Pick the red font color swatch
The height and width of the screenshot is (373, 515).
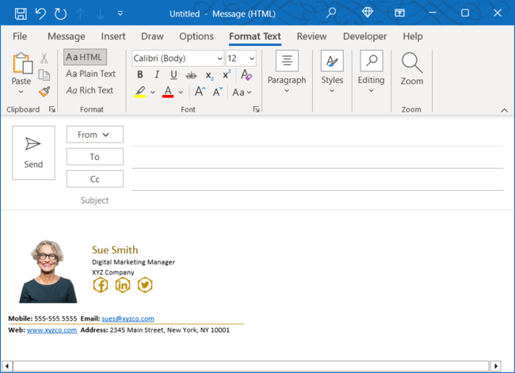pyautogui.click(x=168, y=93)
